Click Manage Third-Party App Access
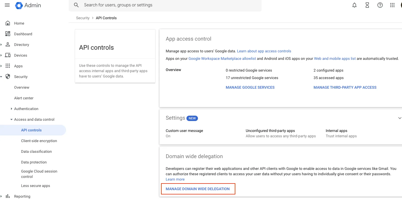Viewport: 402px width, 203px height. tap(345, 87)
